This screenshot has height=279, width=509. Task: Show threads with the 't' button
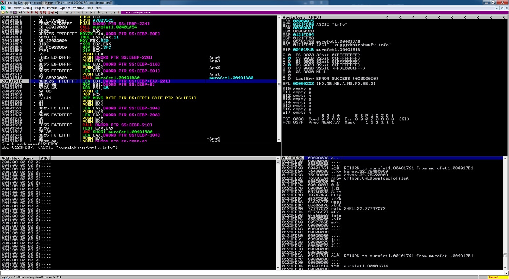coord(75,12)
